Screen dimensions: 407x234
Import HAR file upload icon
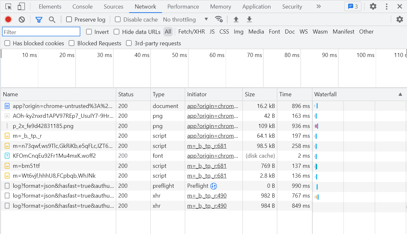click(236, 20)
